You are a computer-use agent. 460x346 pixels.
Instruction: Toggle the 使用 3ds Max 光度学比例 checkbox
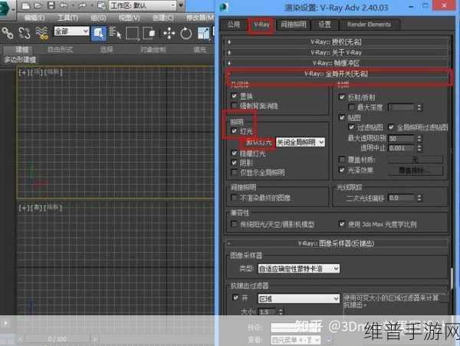pos(342,224)
